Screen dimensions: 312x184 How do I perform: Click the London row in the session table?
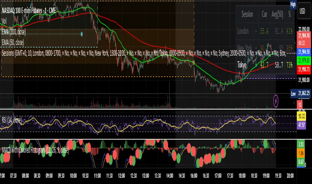[x=265, y=31]
